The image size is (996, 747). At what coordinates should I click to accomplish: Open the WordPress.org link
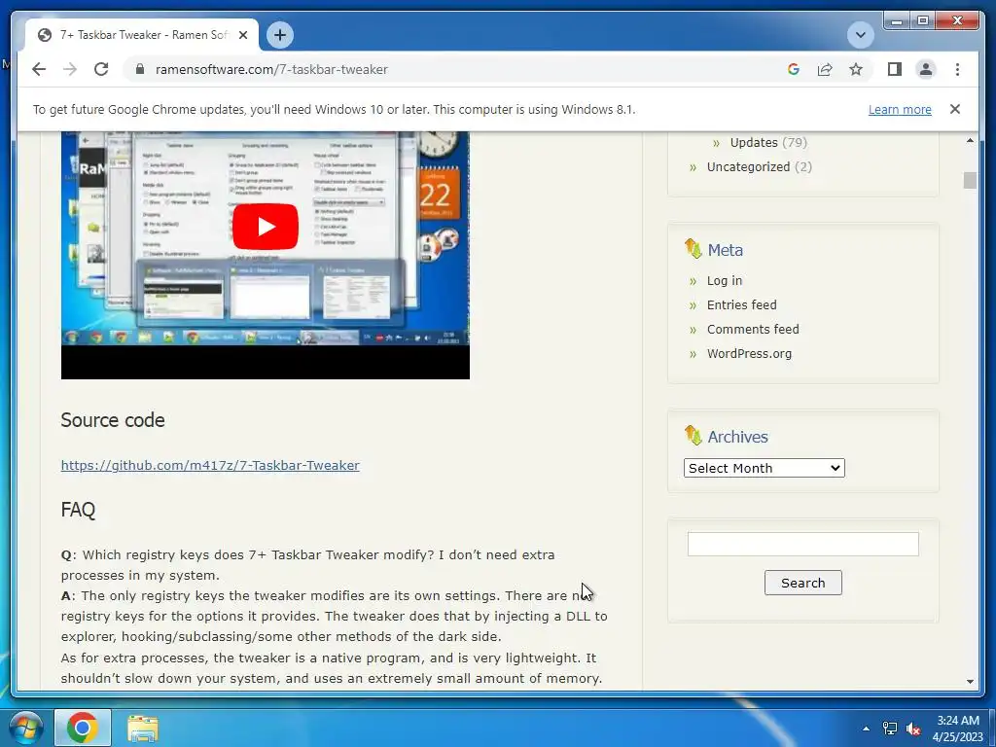pos(749,354)
